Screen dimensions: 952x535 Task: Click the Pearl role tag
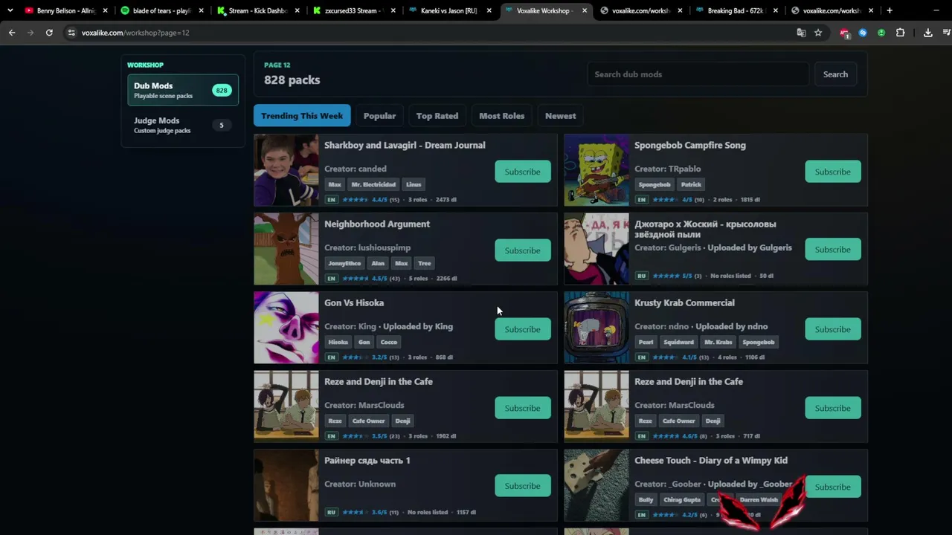pos(646,342)
